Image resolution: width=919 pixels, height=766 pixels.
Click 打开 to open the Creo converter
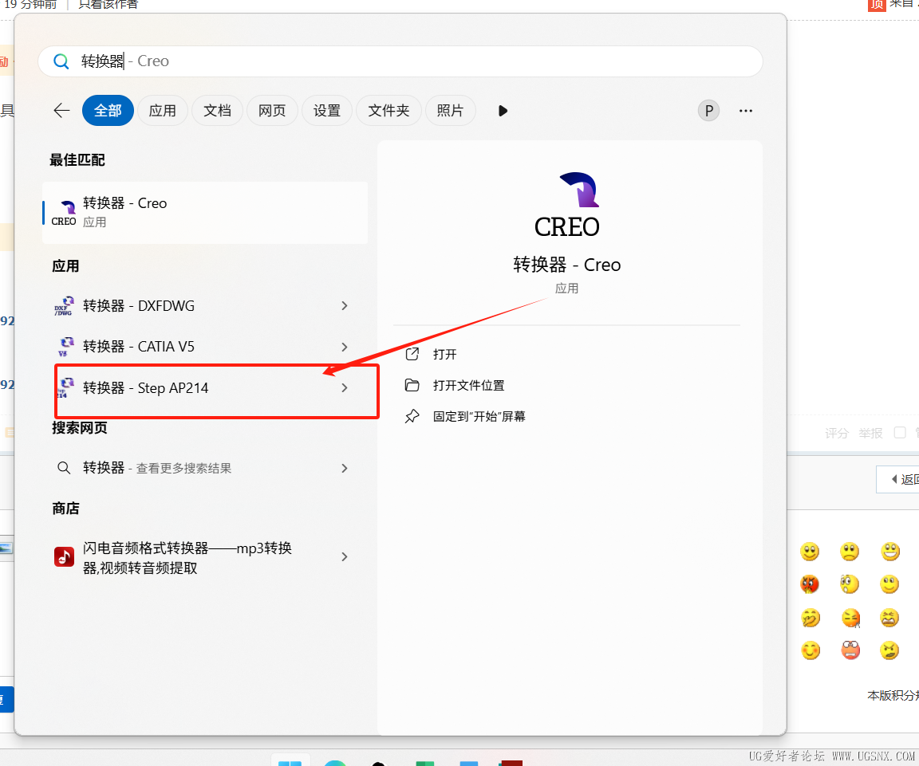point(446,354)
